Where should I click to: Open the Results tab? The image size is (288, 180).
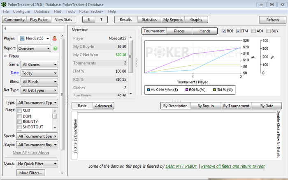point(126,19)
